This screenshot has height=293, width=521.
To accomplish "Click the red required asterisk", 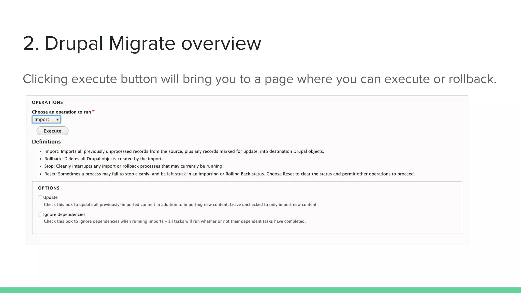I will click(x=93, y=111).
